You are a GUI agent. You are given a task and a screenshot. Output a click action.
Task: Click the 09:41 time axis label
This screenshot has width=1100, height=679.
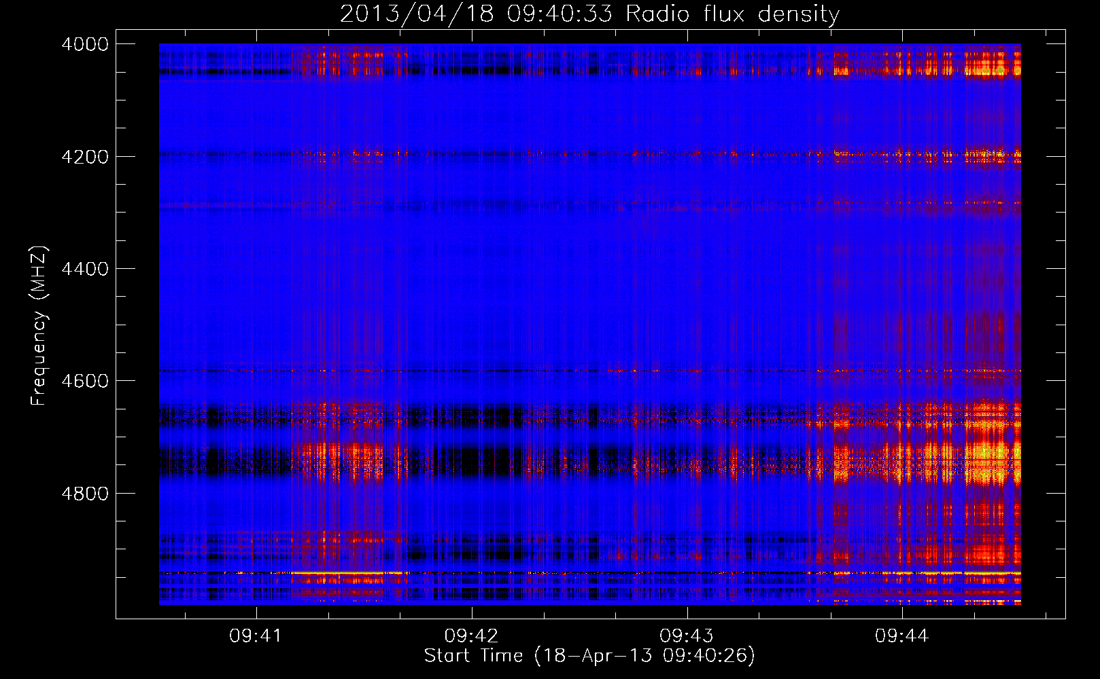click(x=256, y=636)
